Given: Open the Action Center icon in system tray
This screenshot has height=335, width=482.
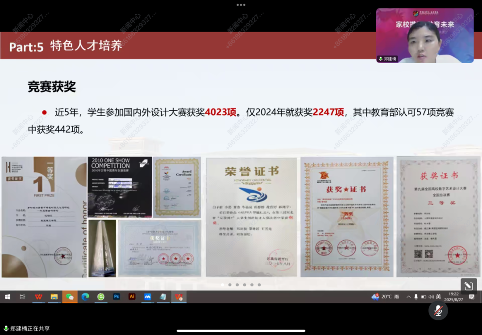Looking at the screenshot, I should [472, 297].
